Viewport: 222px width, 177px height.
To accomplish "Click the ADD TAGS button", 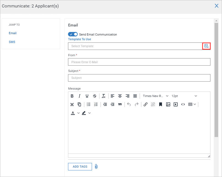I will pos(80,167).
